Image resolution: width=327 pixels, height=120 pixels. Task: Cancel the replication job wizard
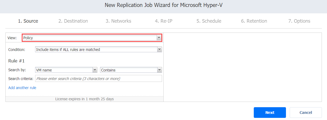[x=306, y=113]
